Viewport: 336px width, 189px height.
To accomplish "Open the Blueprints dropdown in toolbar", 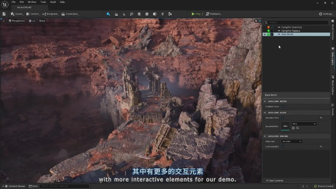I will coord(51,14).
